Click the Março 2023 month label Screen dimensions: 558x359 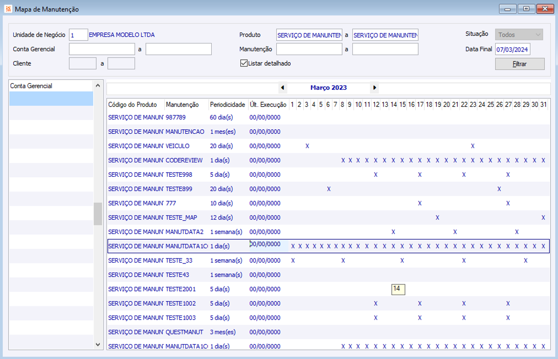coord(328,87)
